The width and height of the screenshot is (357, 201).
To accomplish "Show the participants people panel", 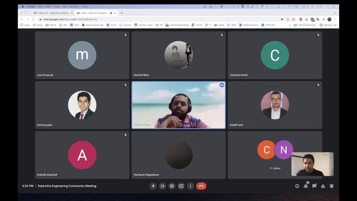I will [306, 186].
